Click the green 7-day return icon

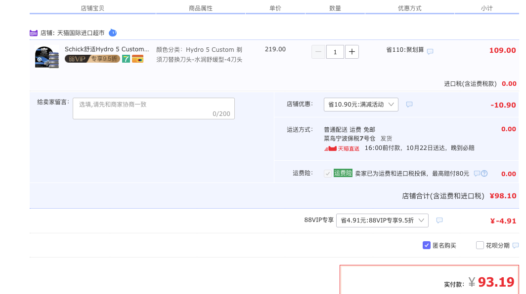pyautogui.click(x=126, y=59)
